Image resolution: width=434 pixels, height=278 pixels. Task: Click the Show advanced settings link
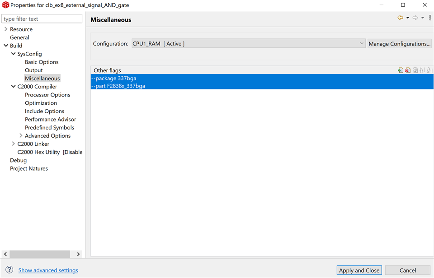pyautogui.click(x=48, y=270)
